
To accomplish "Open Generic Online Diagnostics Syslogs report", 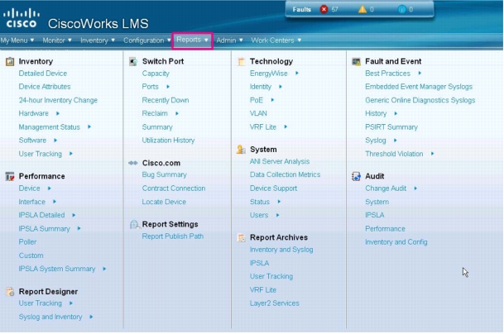I will 420,100.
